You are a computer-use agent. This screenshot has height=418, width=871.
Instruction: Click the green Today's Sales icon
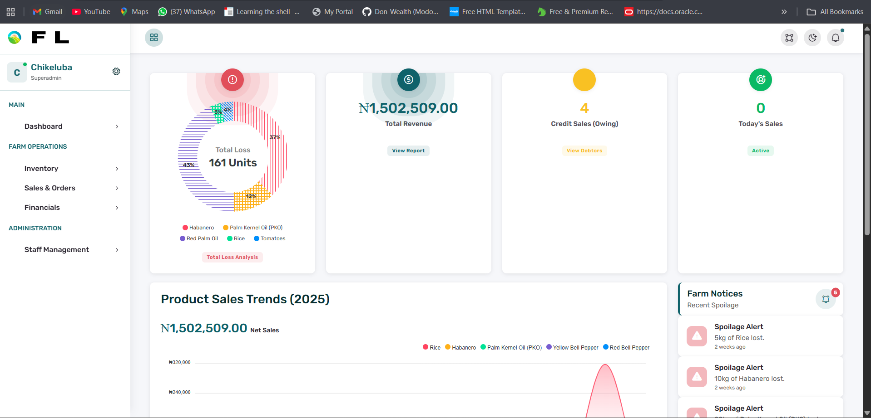tap(761, 80)
